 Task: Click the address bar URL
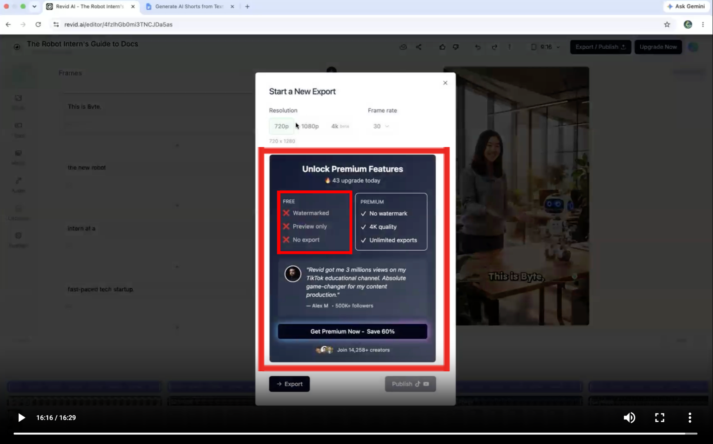point(118,25)
